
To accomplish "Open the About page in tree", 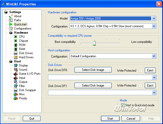I will coord(18,16).
